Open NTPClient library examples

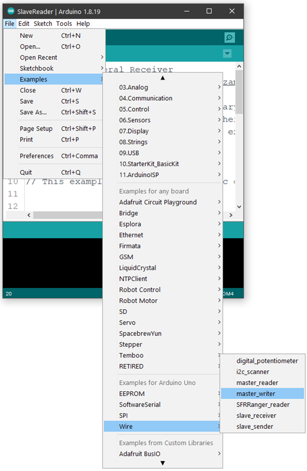coord(162,279)
